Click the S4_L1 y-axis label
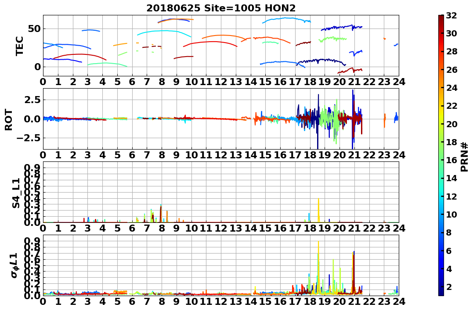Screen dimensions: 473x311 click(16, 193)
